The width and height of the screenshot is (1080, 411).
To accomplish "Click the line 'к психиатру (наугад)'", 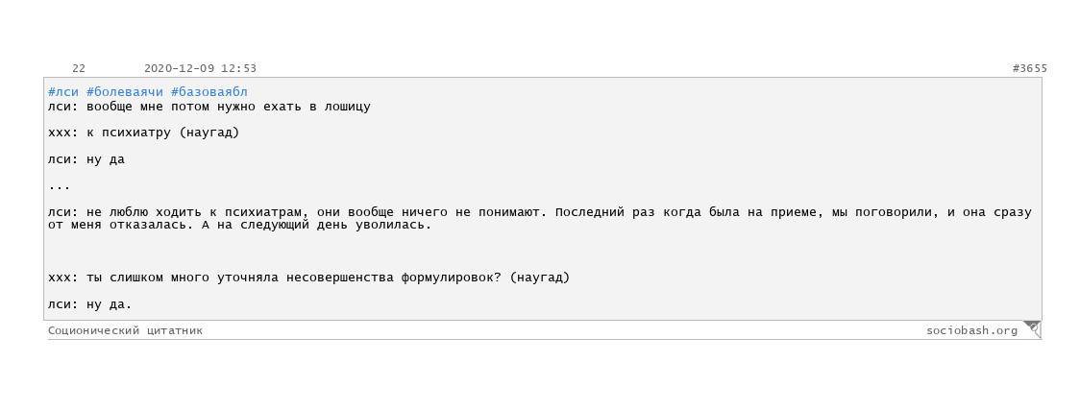I will pyautogui.click(x=143, y=133).
